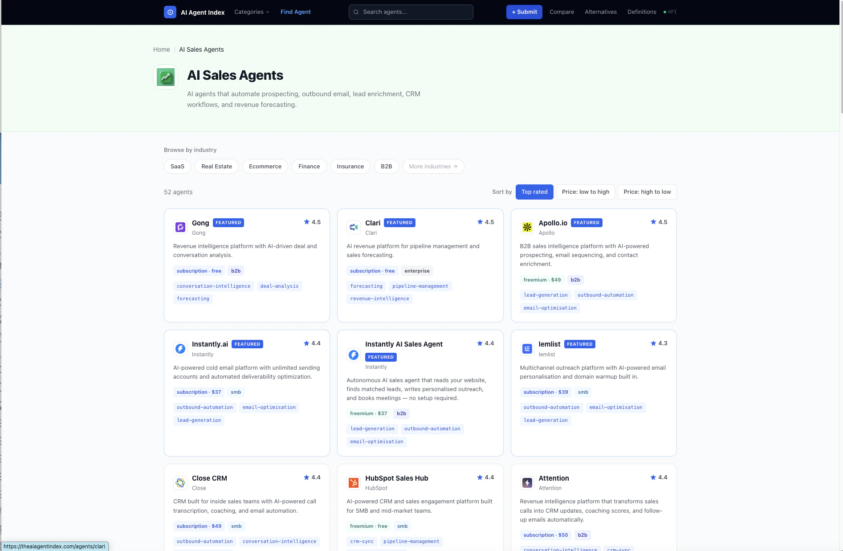843x551 pixels.
Task: Open the Definitions menu item
Action: click(641, 12)
